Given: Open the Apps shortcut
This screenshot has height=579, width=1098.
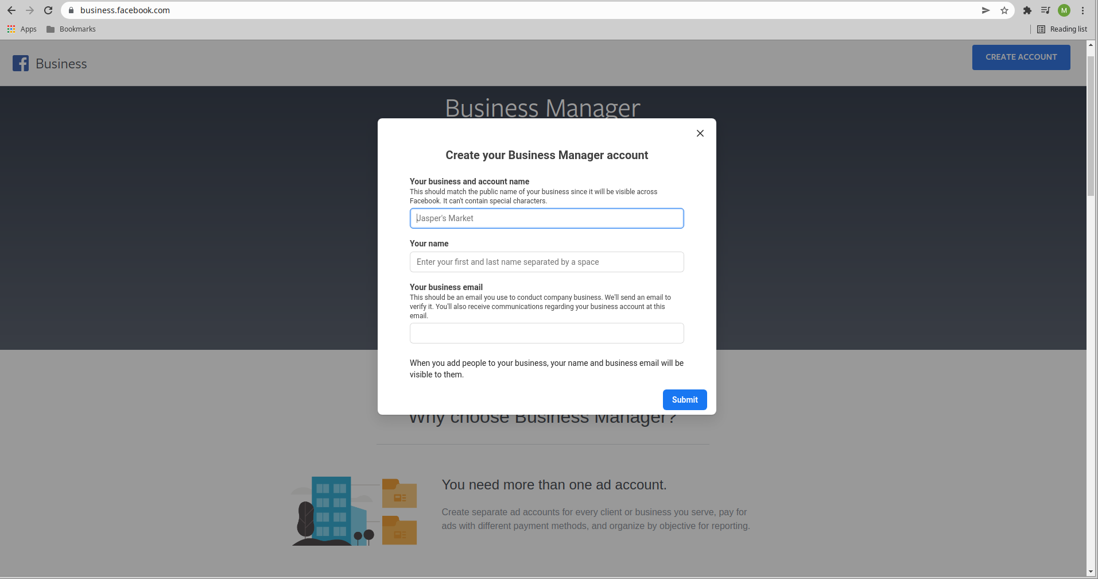Looking at the screenshot, I should pos(22,29).
